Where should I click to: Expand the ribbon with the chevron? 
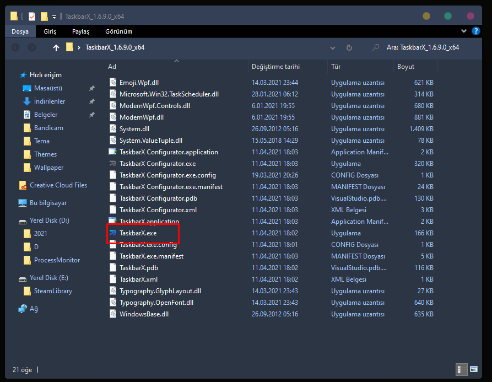click(x=464, y=31)
